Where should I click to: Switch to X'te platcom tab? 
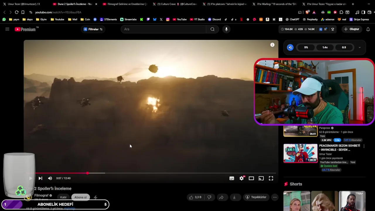[224, 4]
